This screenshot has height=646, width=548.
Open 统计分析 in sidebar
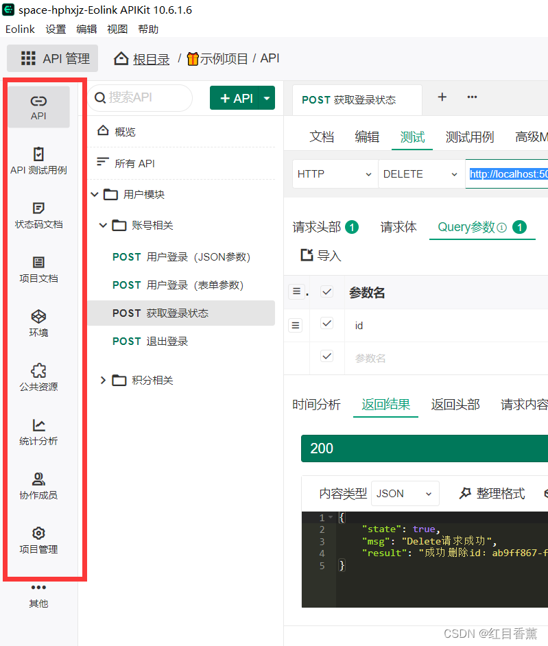(38, 432)
